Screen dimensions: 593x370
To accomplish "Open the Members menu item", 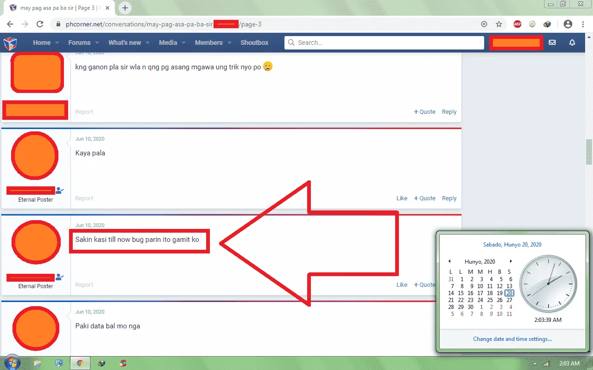I will click(x=208, y=43).
